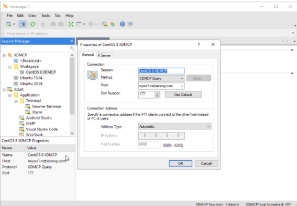The height and width of the screenshot is (206, 297).
Task: Select the Gnome-Terminal entry
Action: [x=47, y=106]
